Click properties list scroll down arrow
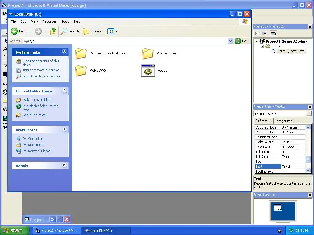Viewport: 314px width, 235px height. 308,170
